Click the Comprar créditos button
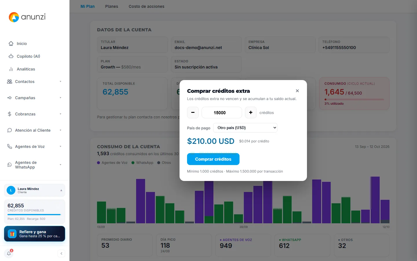The image size is (417, 261). click(x=213, y=159)
